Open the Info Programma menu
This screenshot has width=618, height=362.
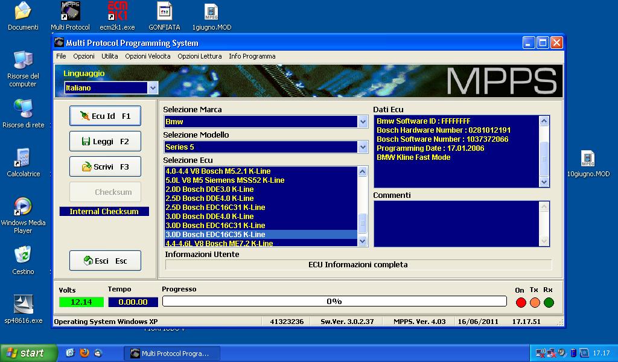coord(252,56)
